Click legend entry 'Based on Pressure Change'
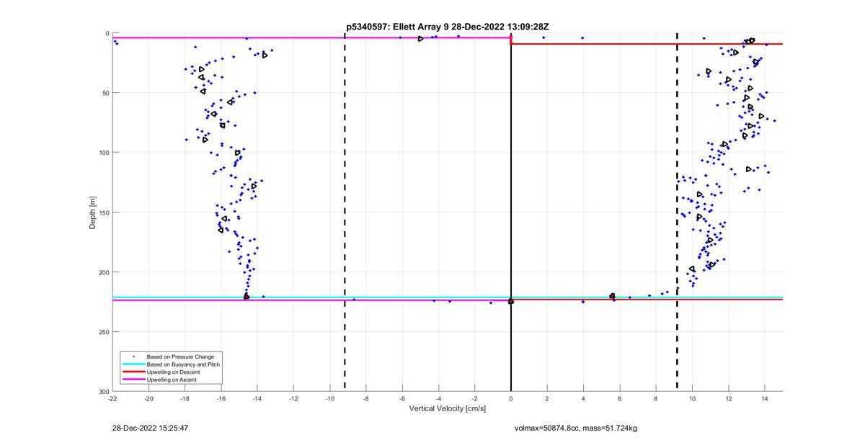The height and width of the screenshot is (440, 865). [180, 356]
